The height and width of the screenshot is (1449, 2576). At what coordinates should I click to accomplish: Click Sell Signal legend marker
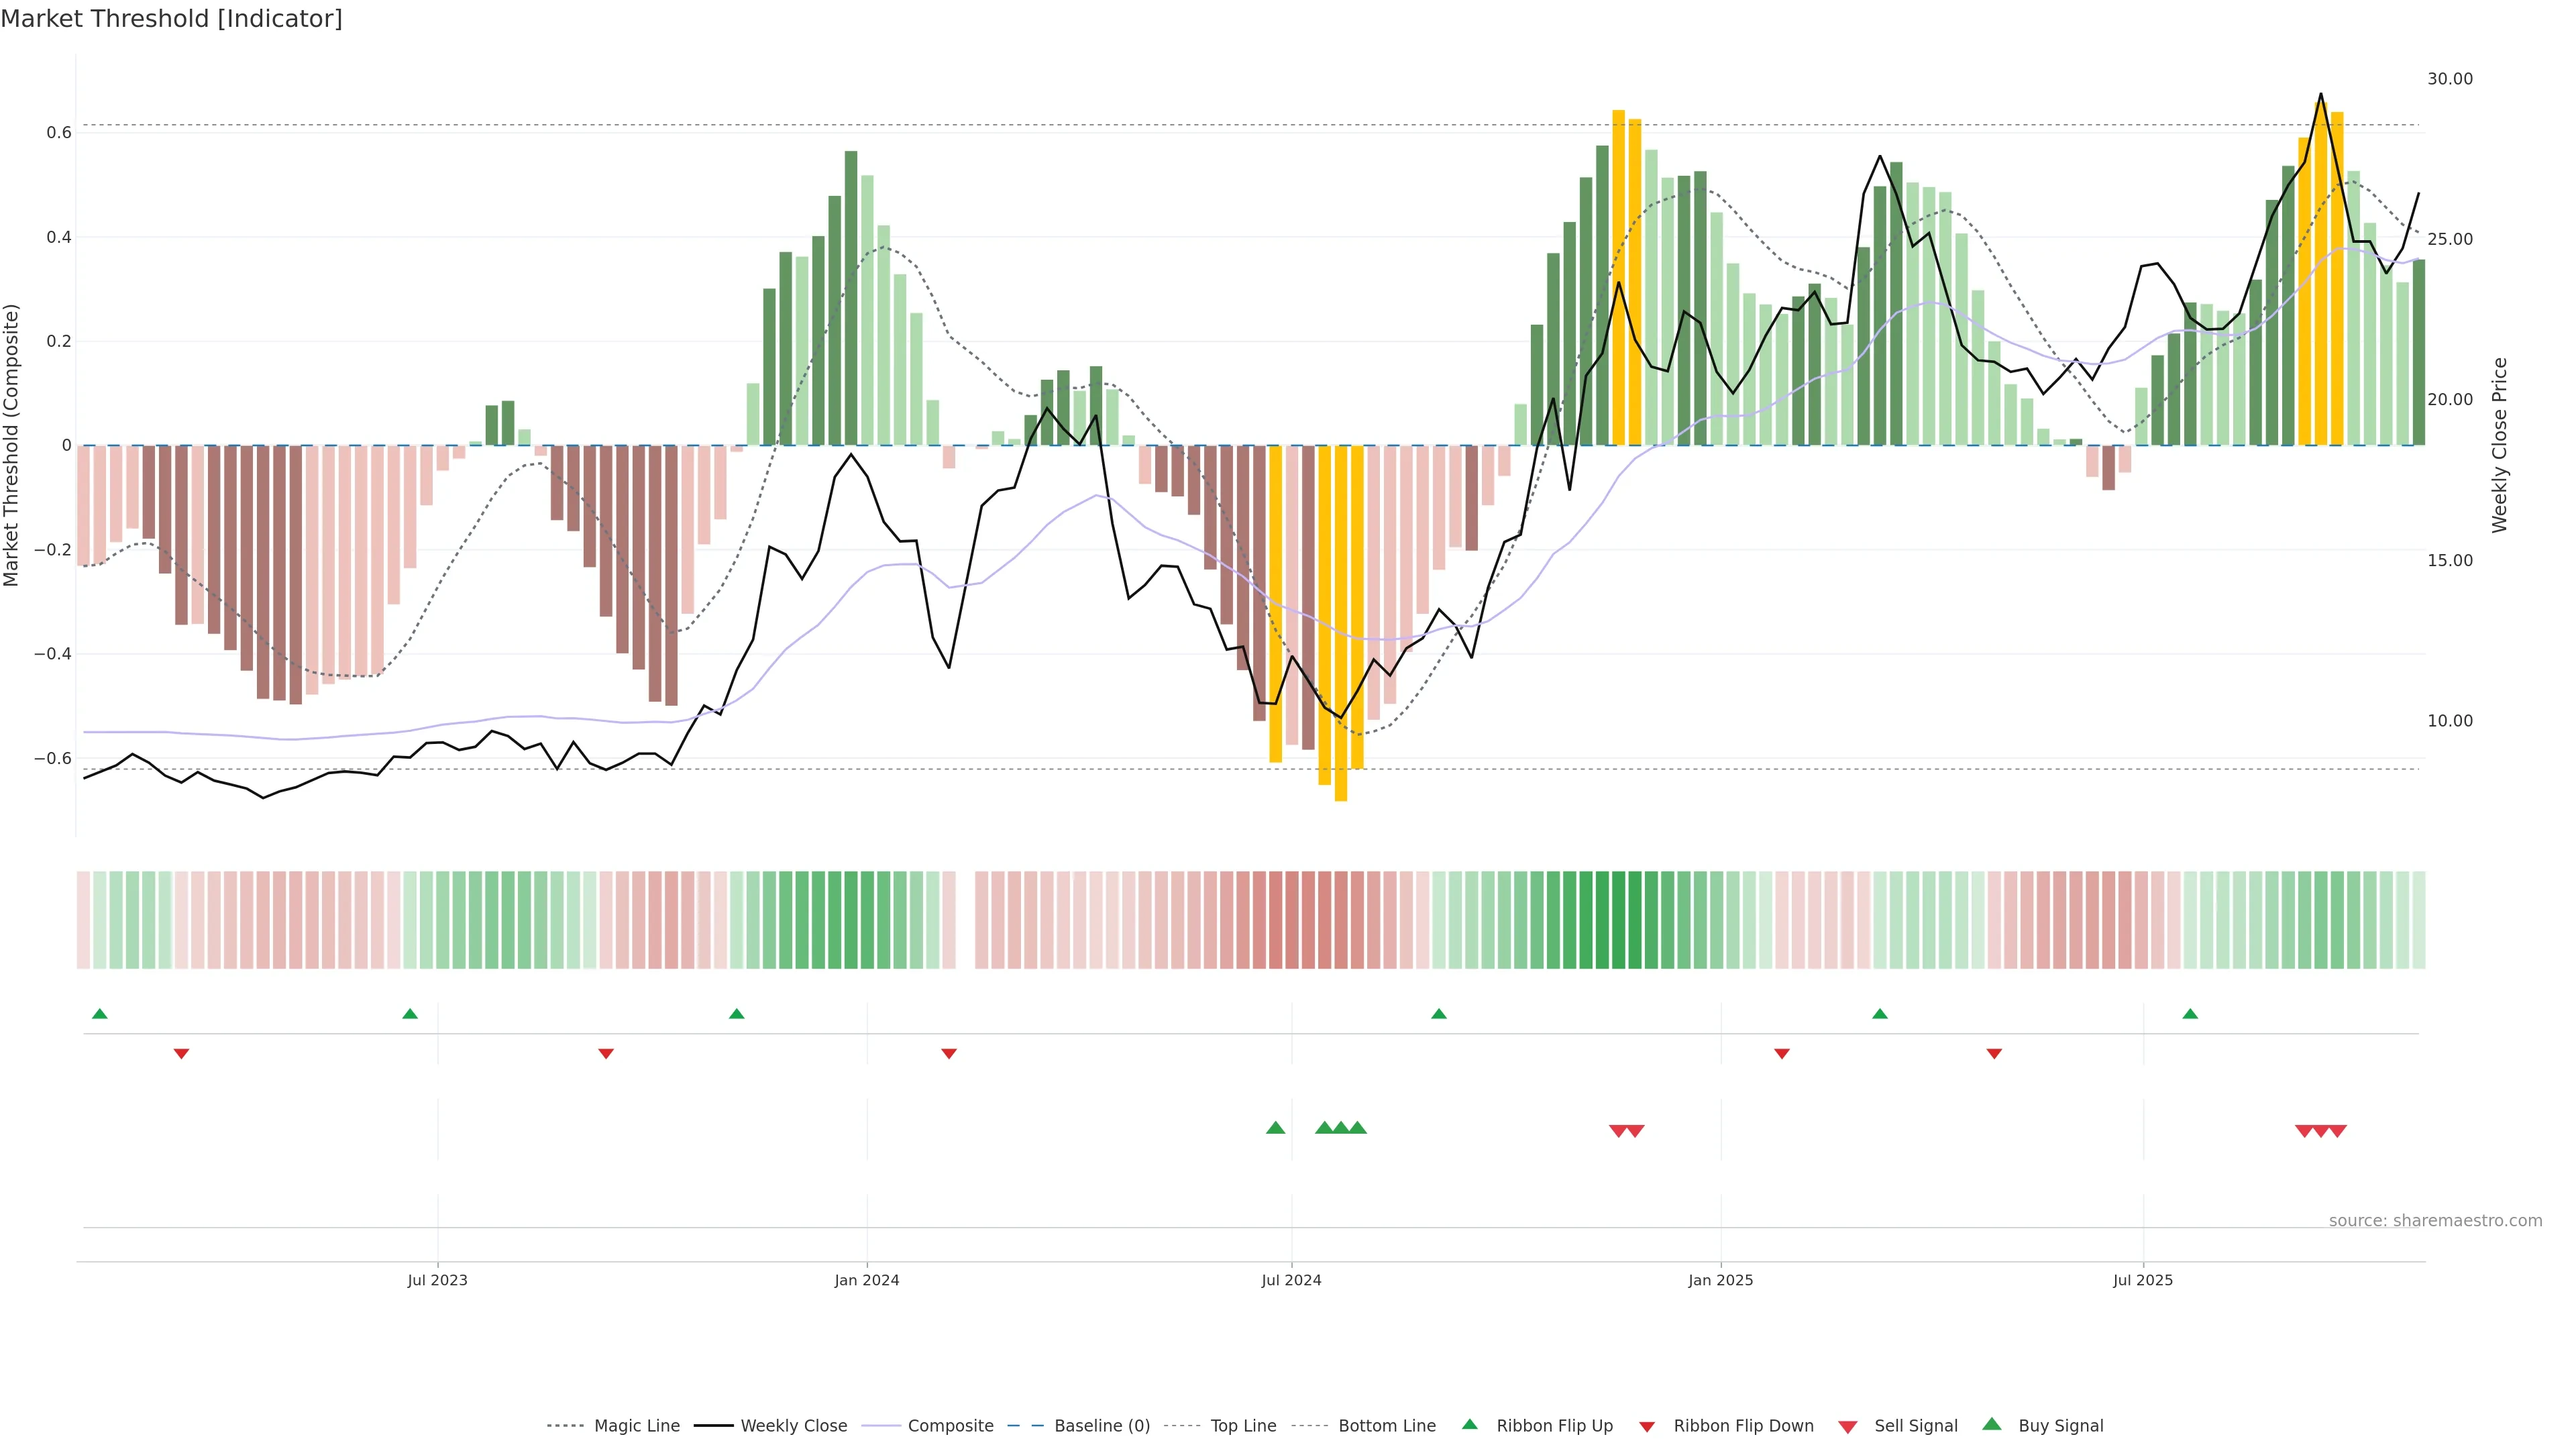click(1848, 1427)
